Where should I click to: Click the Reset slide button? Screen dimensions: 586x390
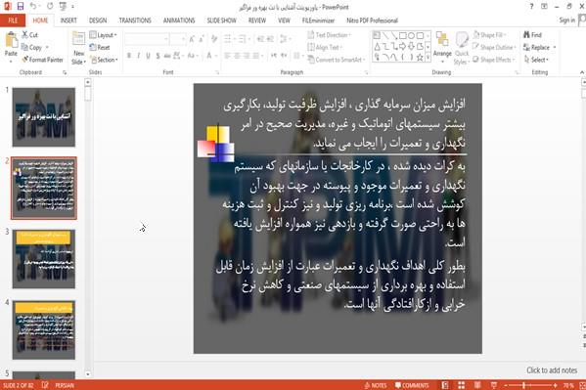[x=100, y=48]
